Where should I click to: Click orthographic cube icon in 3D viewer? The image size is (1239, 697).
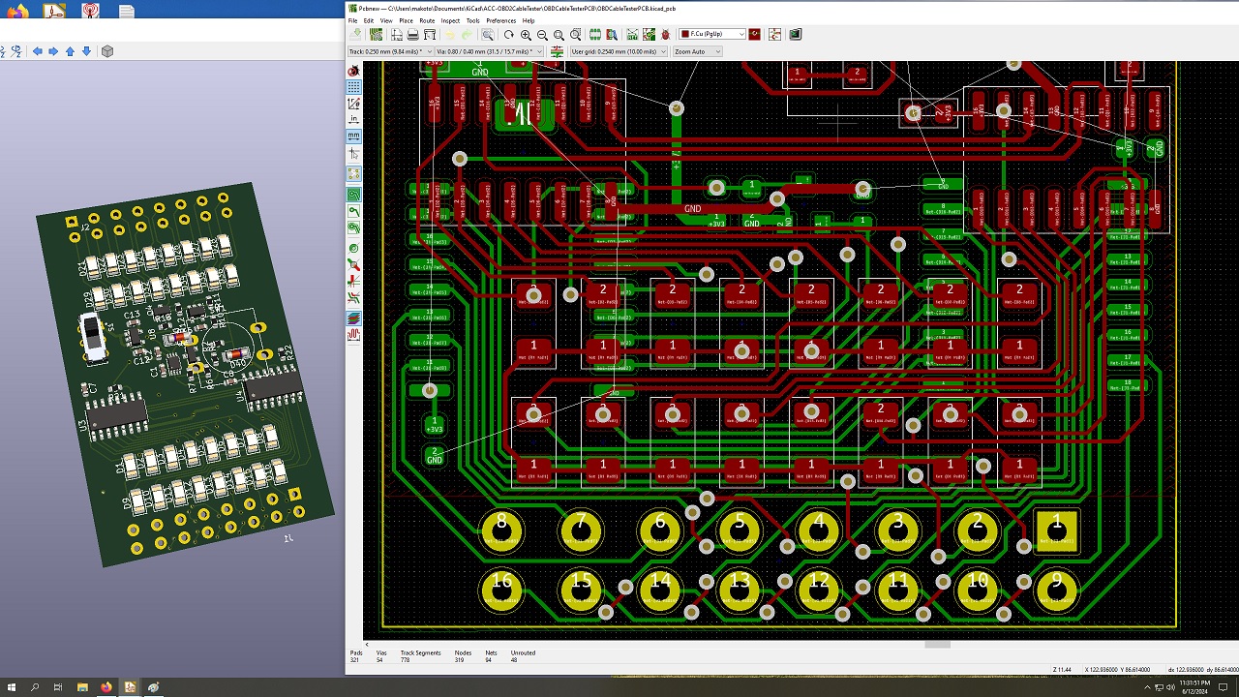[x=107, y=51]
